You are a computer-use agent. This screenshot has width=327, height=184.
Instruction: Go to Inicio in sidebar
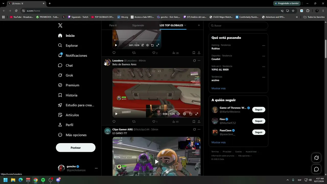[66, 36]
